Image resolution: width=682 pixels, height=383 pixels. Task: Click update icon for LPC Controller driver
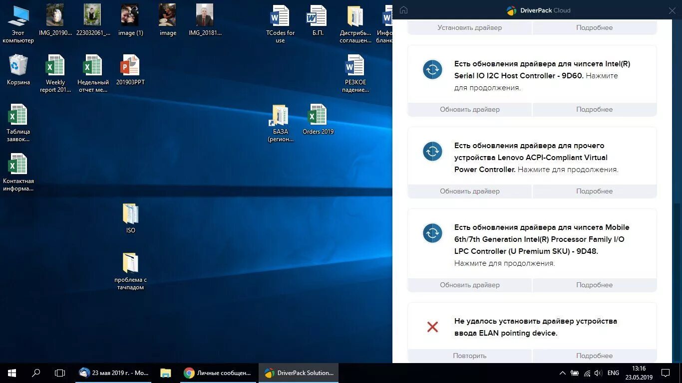coord(432,233)
